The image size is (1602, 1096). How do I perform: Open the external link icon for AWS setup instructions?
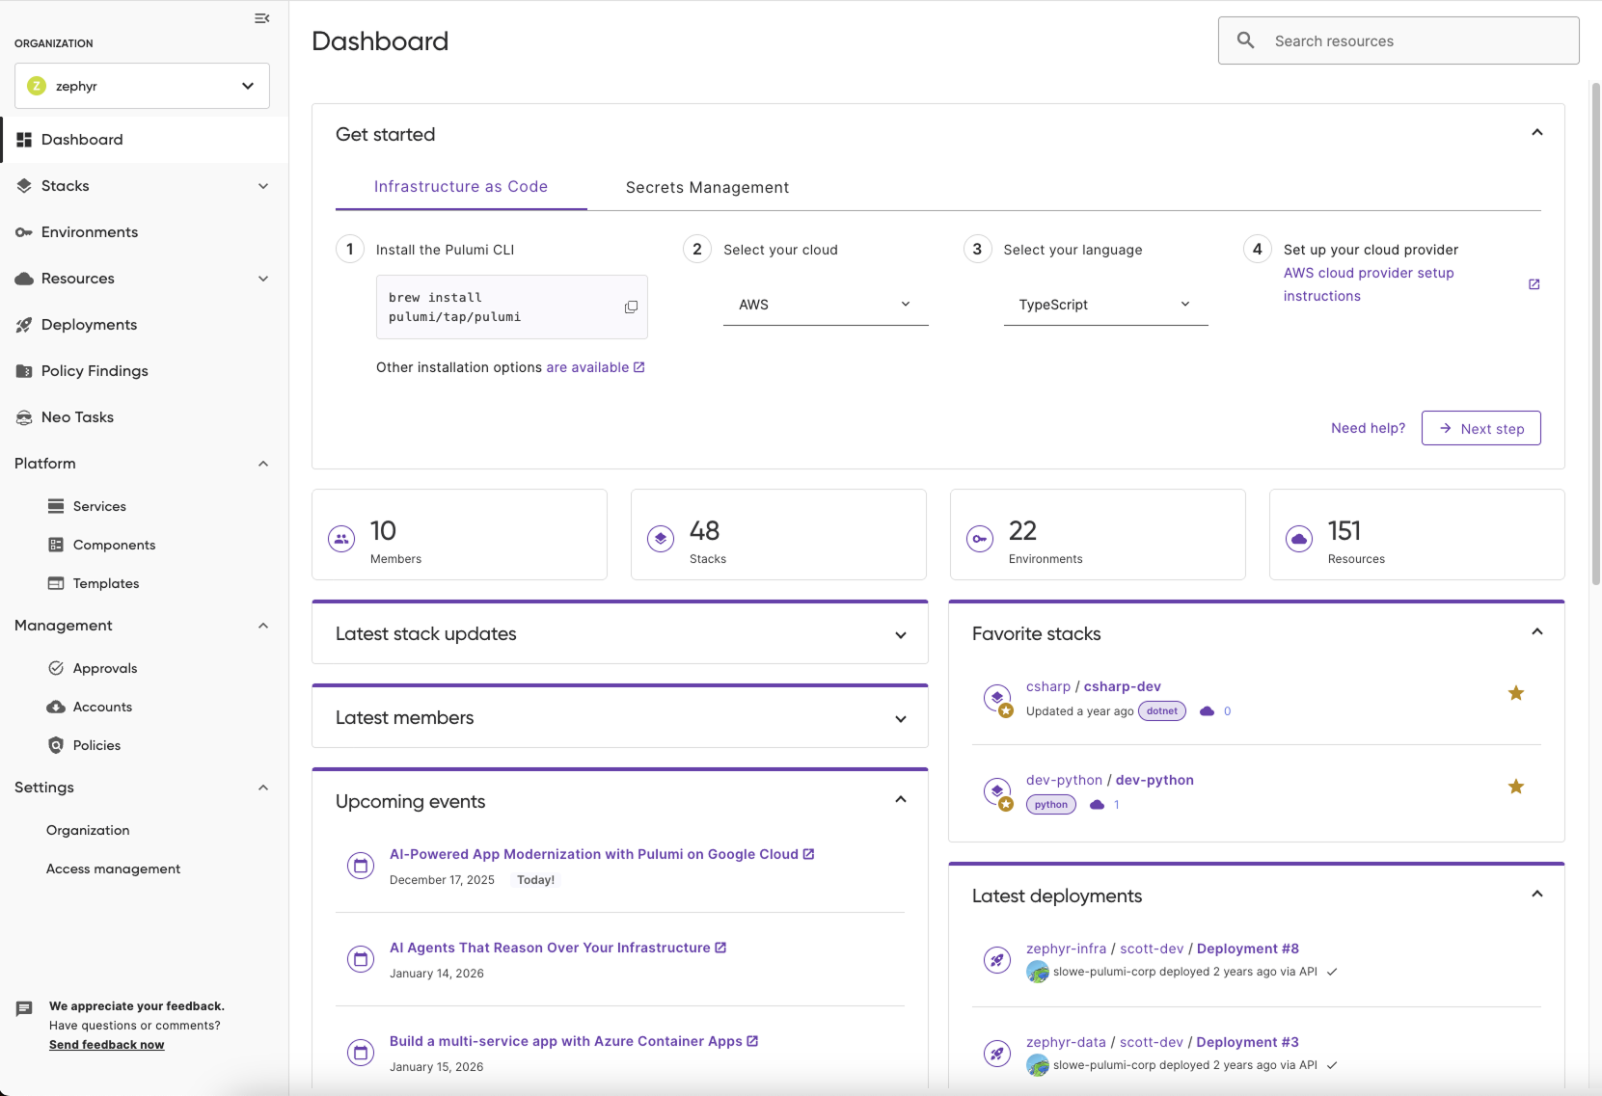coord(1534,284)
